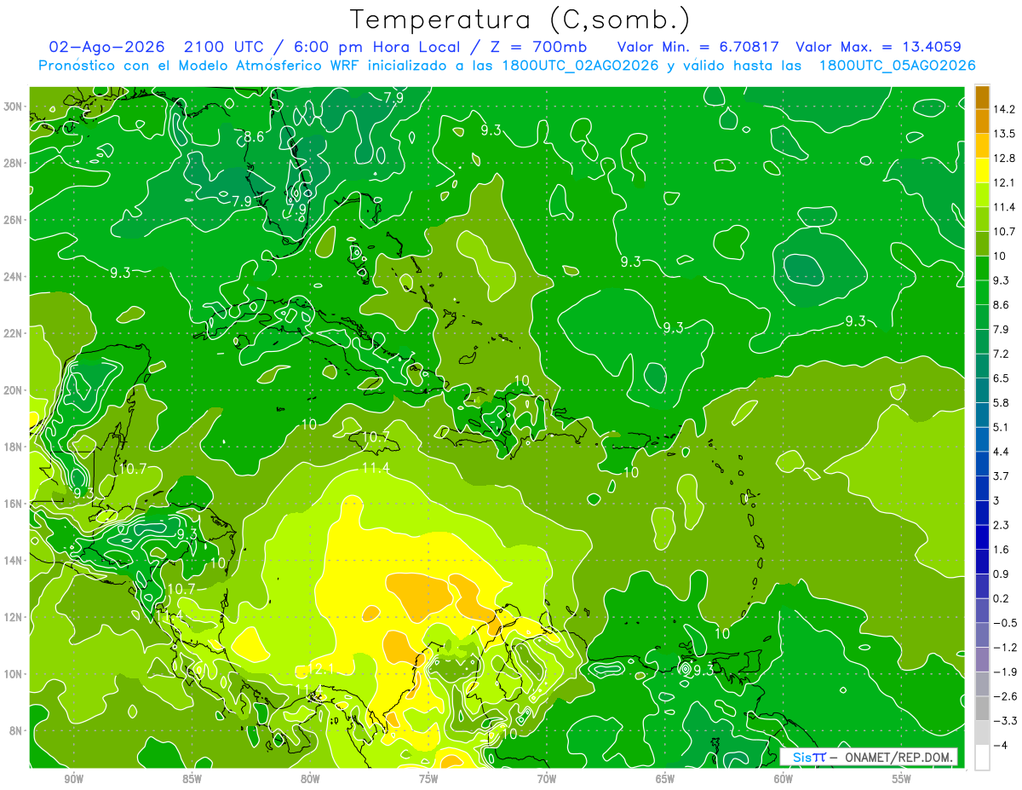
Task: Click purple legend swatch between -1.9 and -1.2
Action: click(982, 660)
